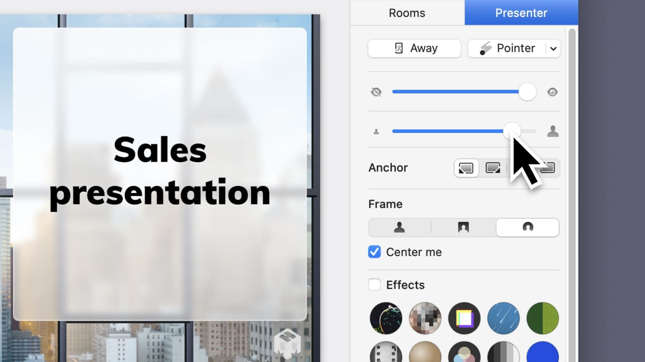
Task: Click the large presenter size icon
Action: click(553, 131)
